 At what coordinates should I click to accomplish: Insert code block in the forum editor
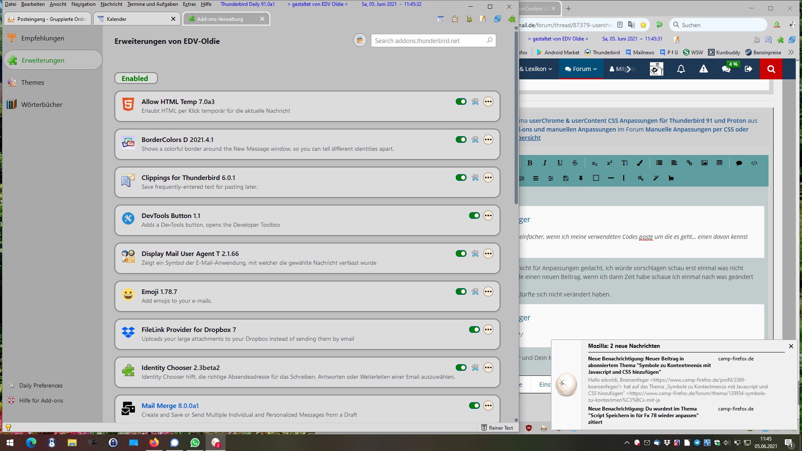pos(754,163)
